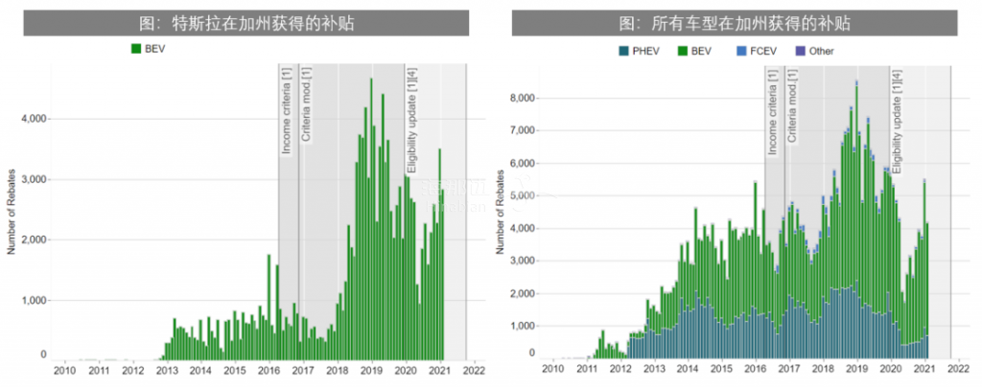Image resolution: width=982 pixels, height=387 pixels.
Task: Click the 3,000 y-axis tick in all-models chart
Action: (x=525, y=261)
